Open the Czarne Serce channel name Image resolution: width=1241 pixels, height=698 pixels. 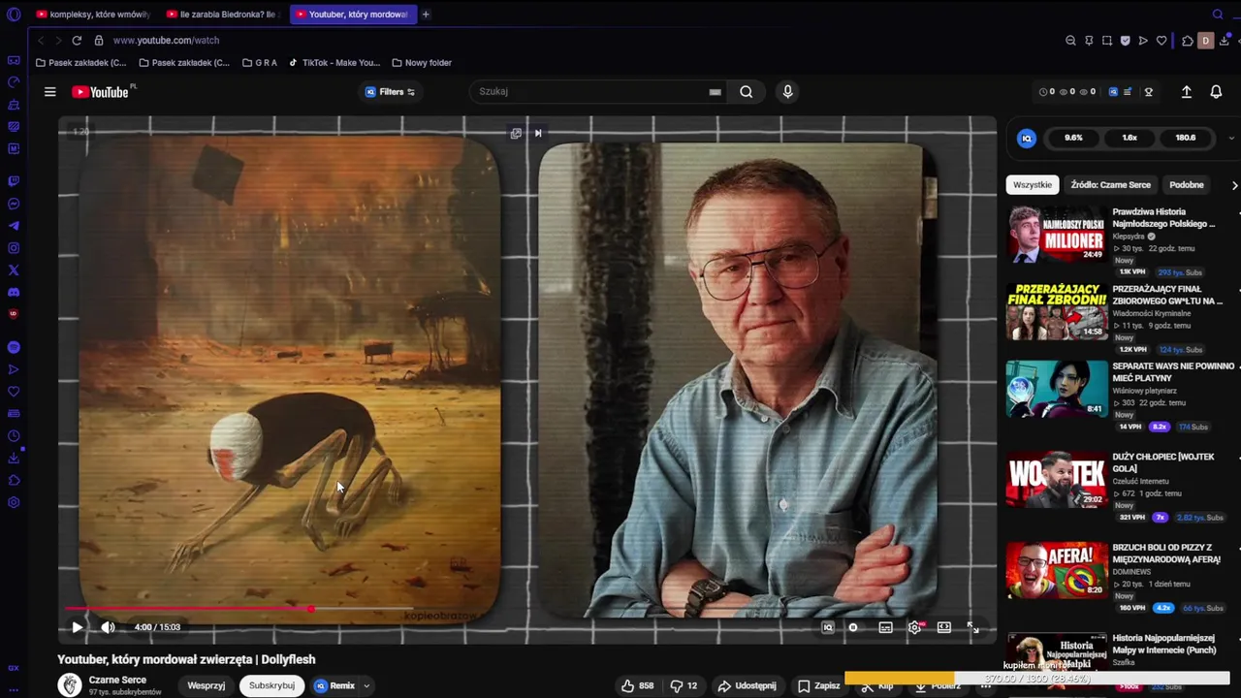117,680
